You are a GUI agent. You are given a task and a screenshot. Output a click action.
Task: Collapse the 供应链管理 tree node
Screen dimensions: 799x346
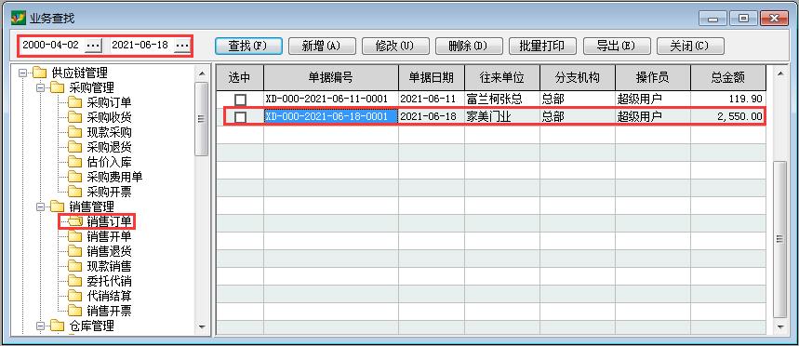tap(22, 73)
